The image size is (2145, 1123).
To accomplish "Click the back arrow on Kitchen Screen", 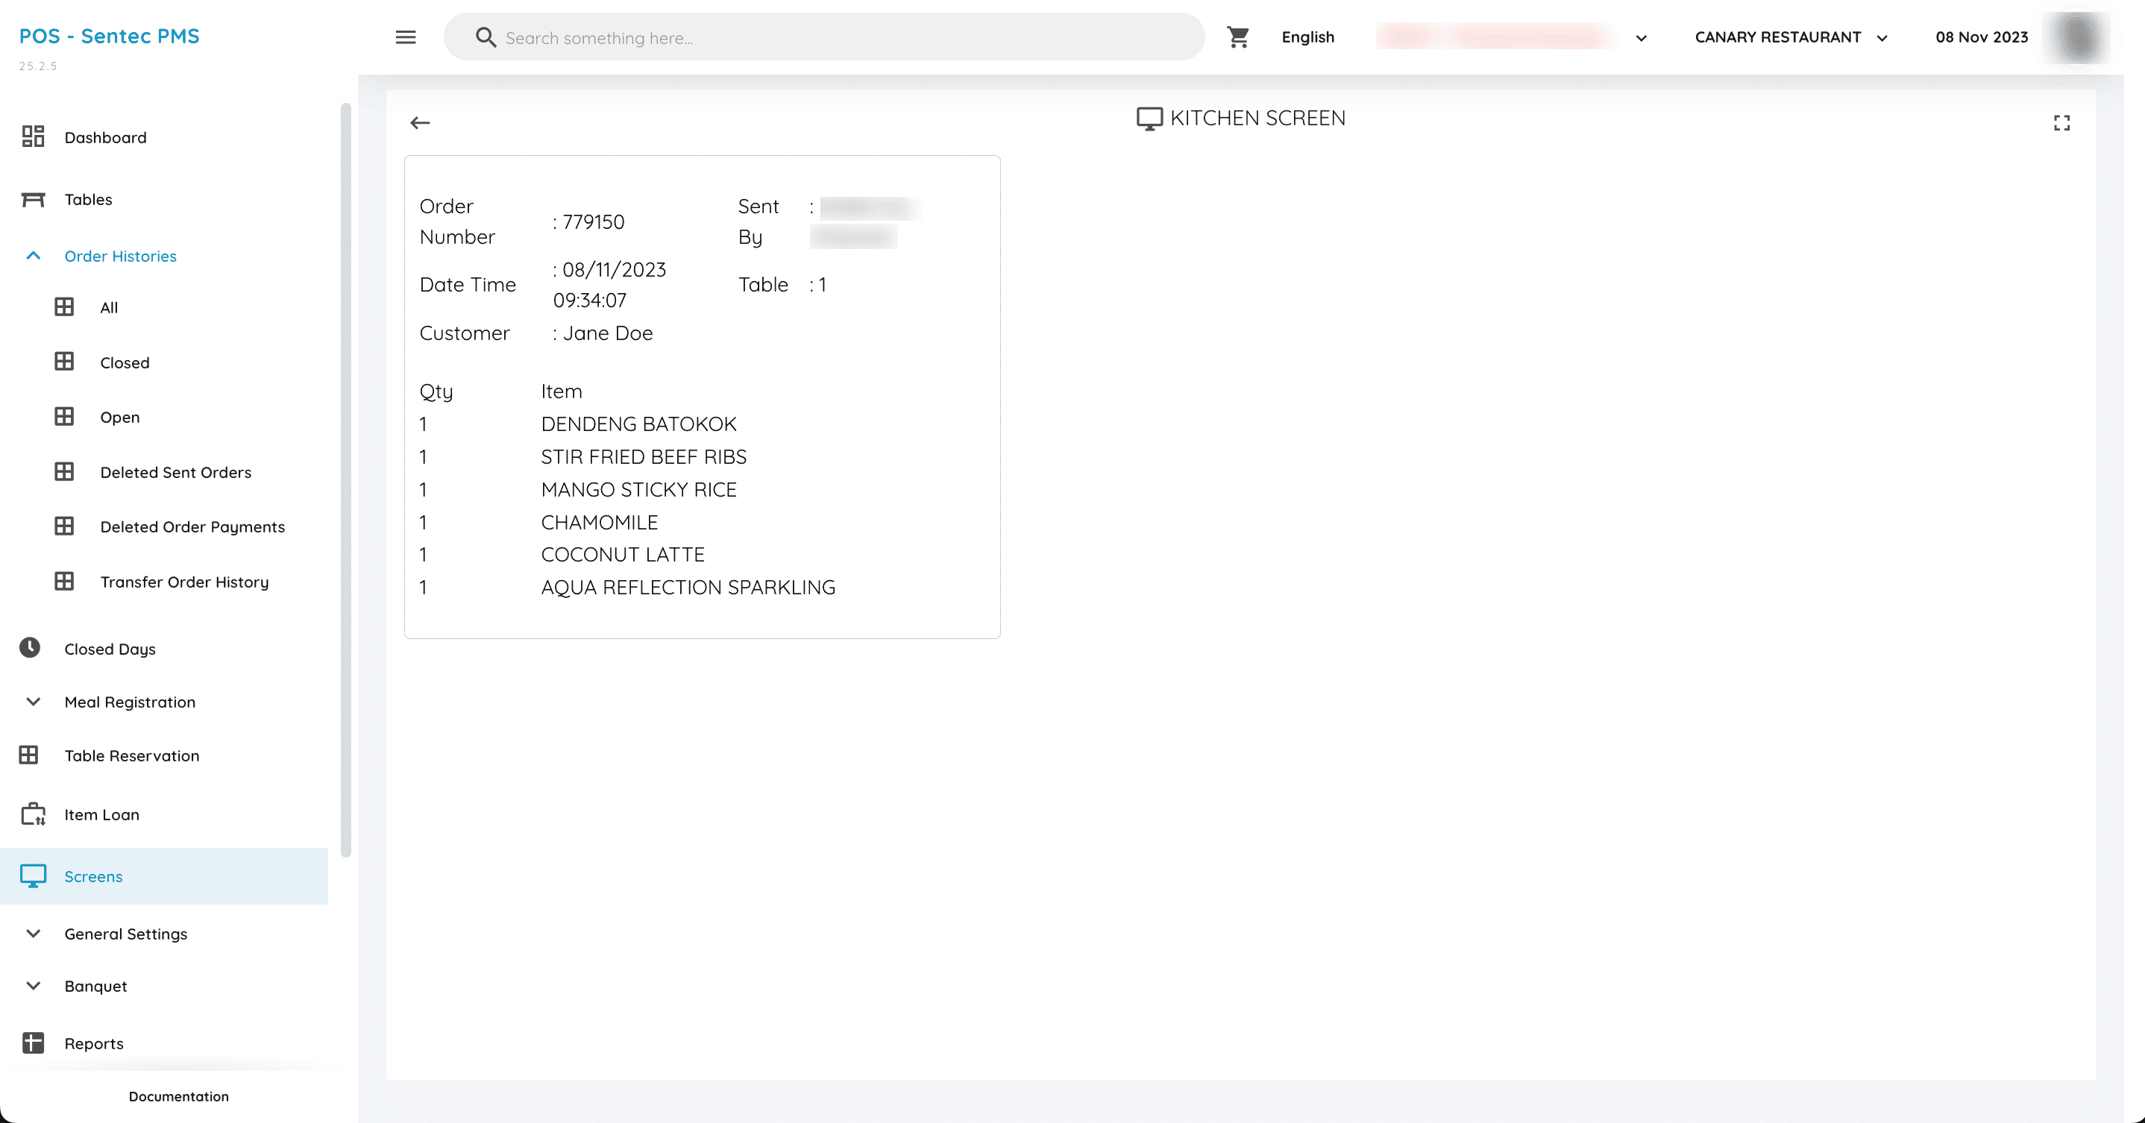I will [420, 123].
